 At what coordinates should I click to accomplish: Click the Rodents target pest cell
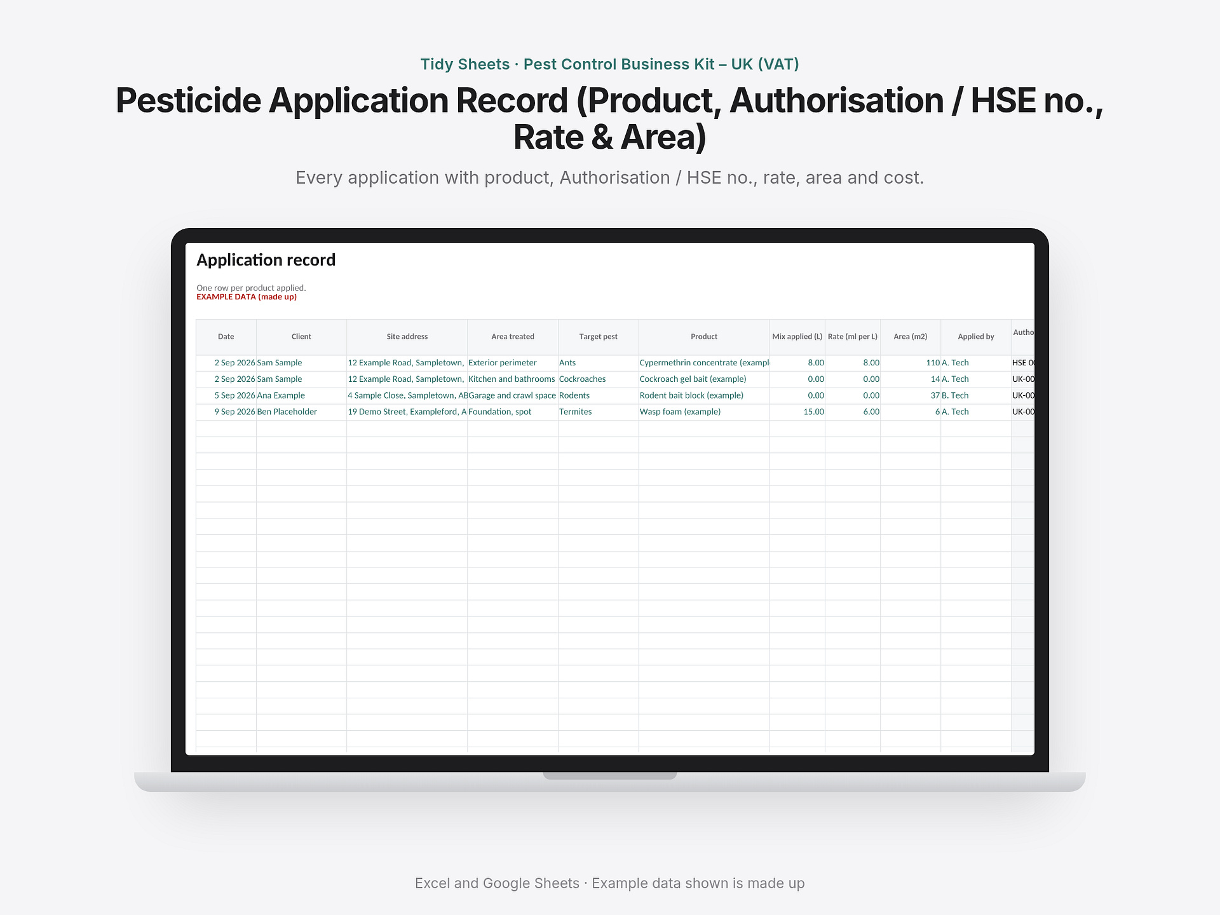click(598, 395)
